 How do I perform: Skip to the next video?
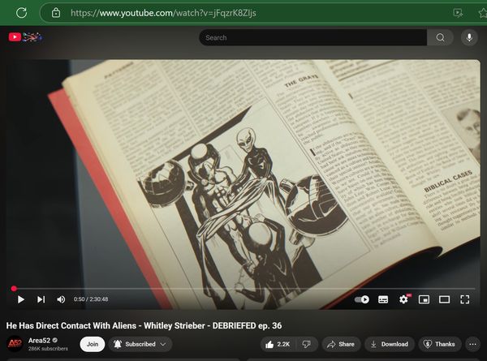click(x=41, y=299)
